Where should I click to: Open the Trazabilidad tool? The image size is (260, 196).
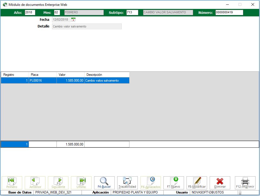(x=127, y=183)
